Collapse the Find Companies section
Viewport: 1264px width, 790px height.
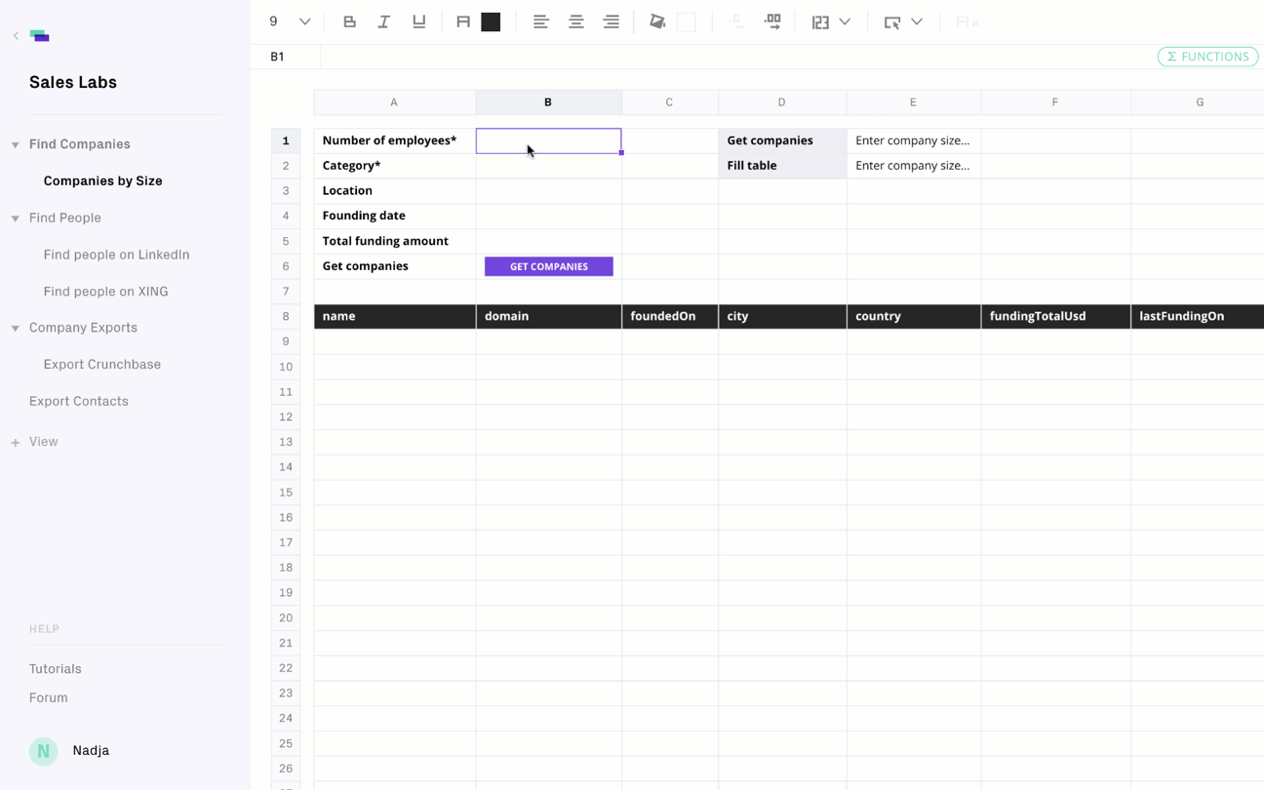point(16,144)
